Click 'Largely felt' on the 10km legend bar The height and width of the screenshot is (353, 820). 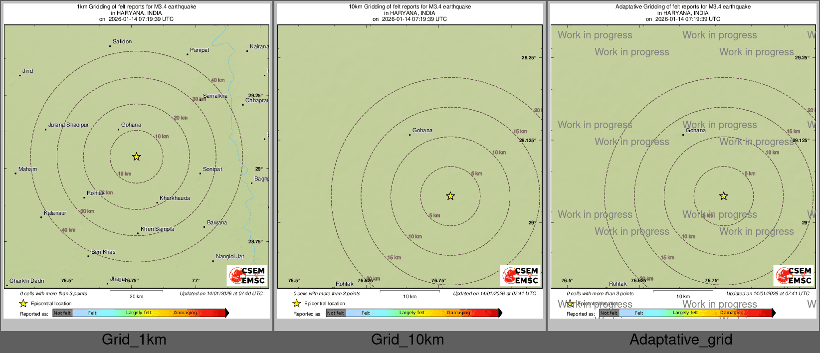click(412, 313)
